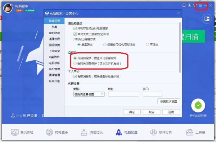Select U盘防护 in settings sidebar
216x142 pixels.
tap(54, 57)
